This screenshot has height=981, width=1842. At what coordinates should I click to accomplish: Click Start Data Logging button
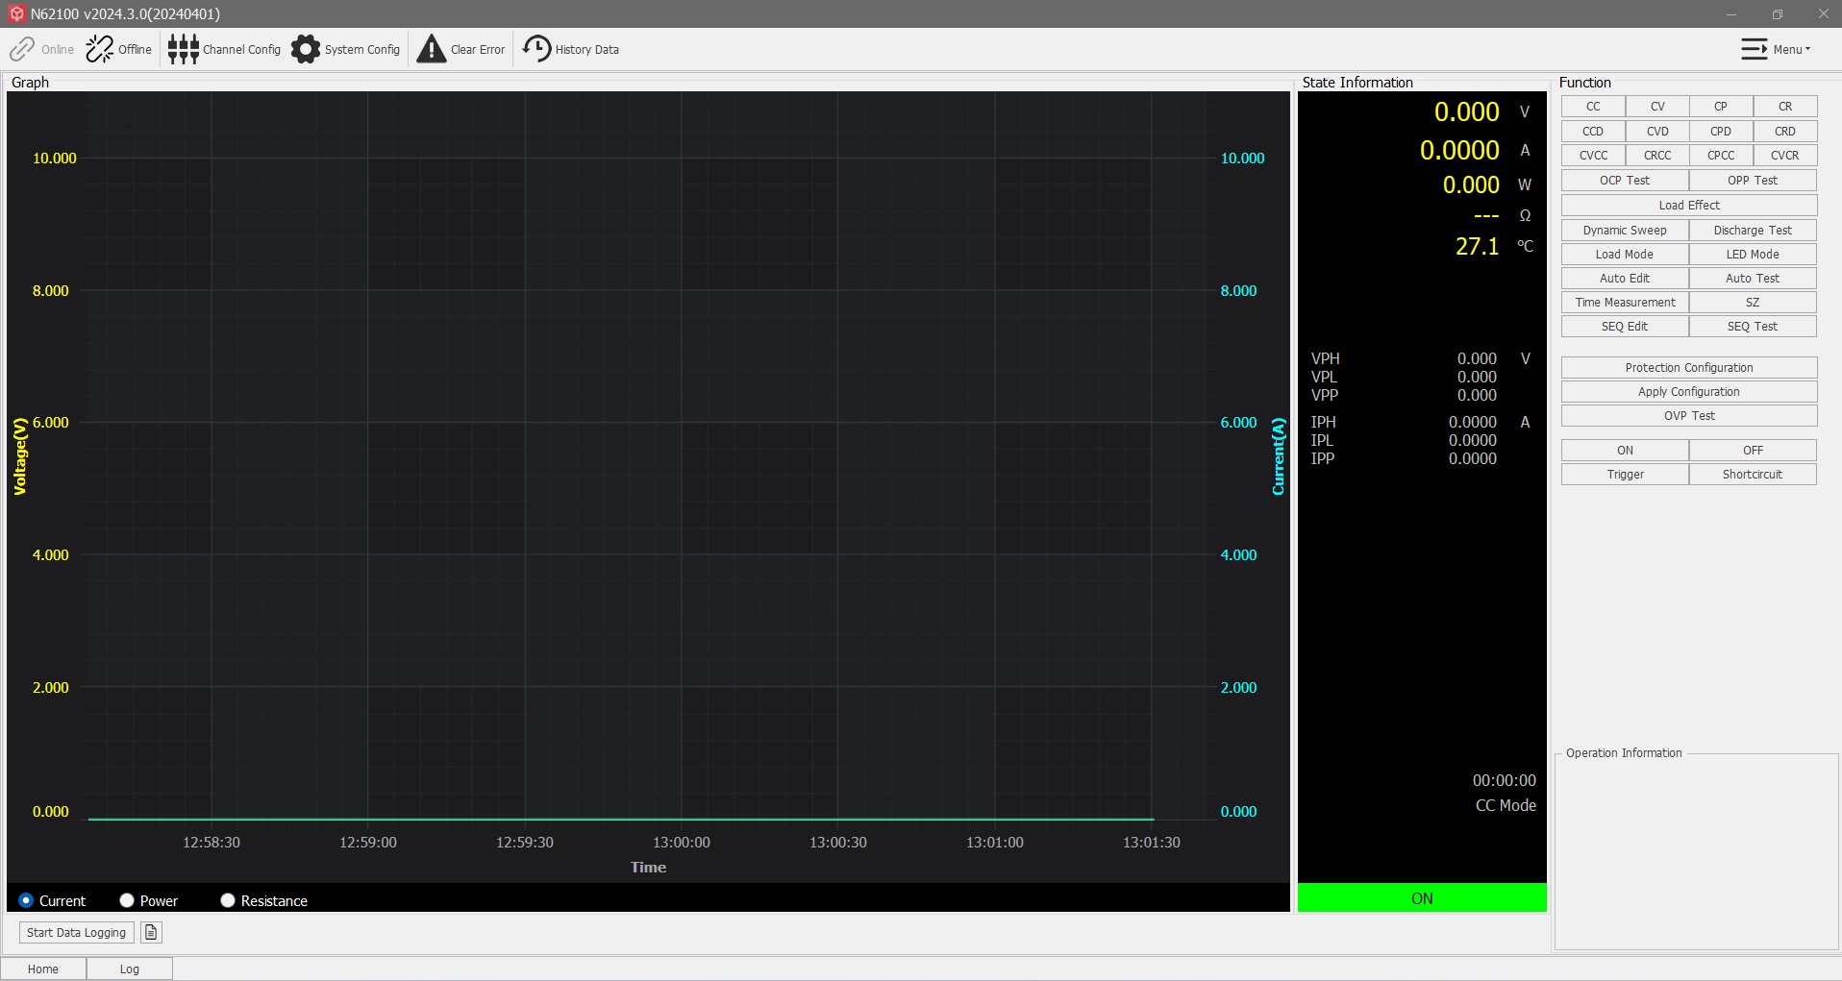(x=77, y=932)
